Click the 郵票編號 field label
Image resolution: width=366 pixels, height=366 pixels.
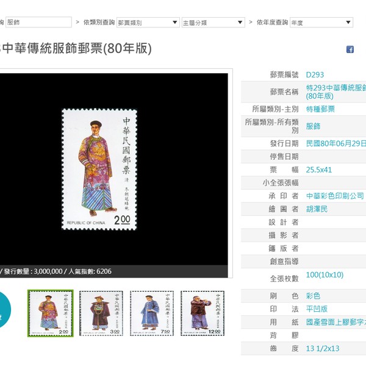tap(284, 74)
